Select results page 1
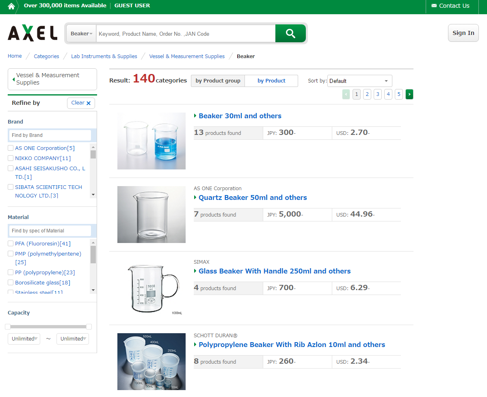The width and height of the screenshot is (487, 397). [x=357, y=94]
